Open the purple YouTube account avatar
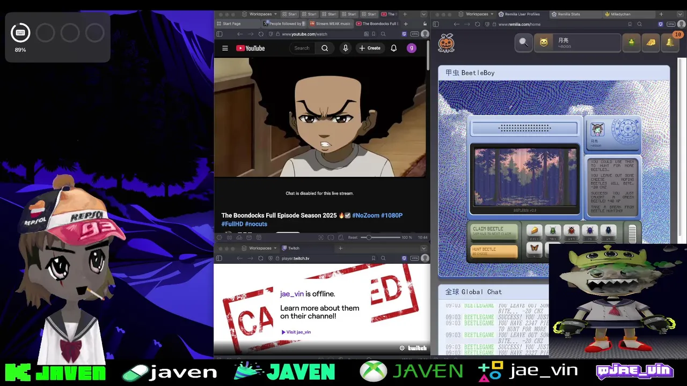The image size is (687, 386). 412,48
